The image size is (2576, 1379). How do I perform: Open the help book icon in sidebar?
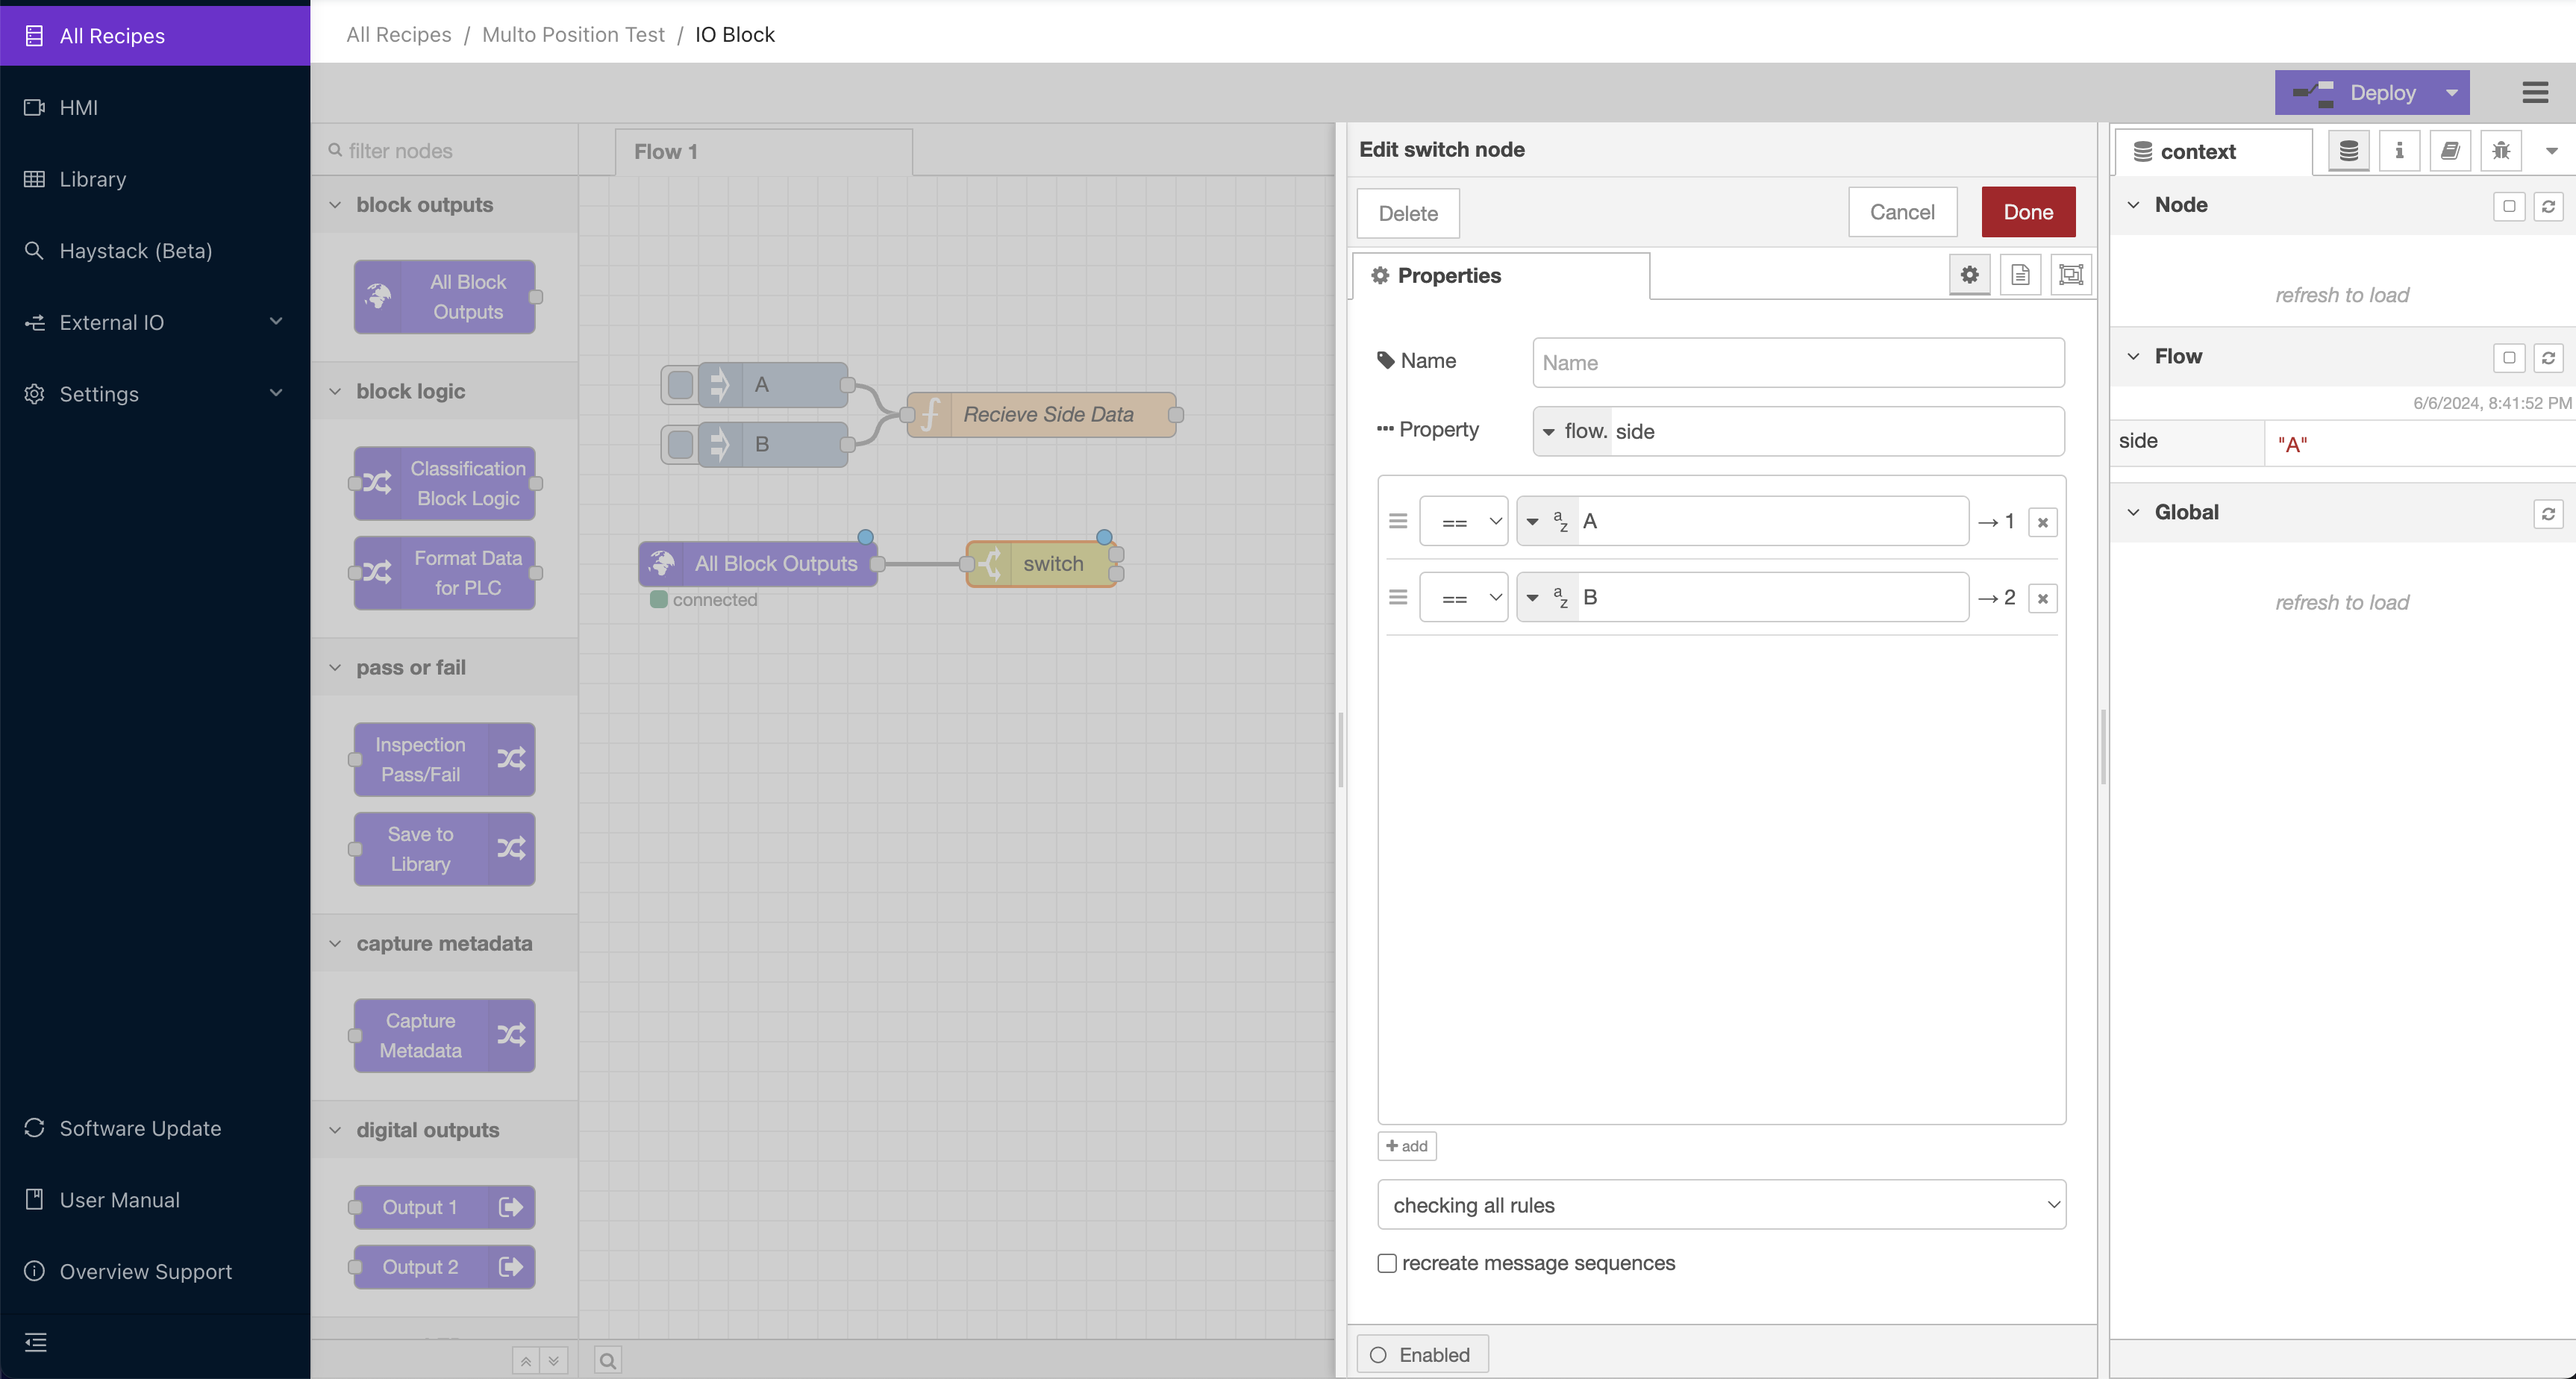(2450, 151)
